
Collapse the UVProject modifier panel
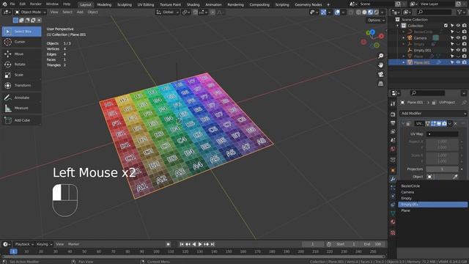tap(403, 124)
